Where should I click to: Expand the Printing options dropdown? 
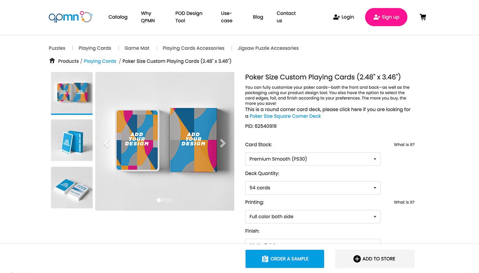tap(313, 217)
